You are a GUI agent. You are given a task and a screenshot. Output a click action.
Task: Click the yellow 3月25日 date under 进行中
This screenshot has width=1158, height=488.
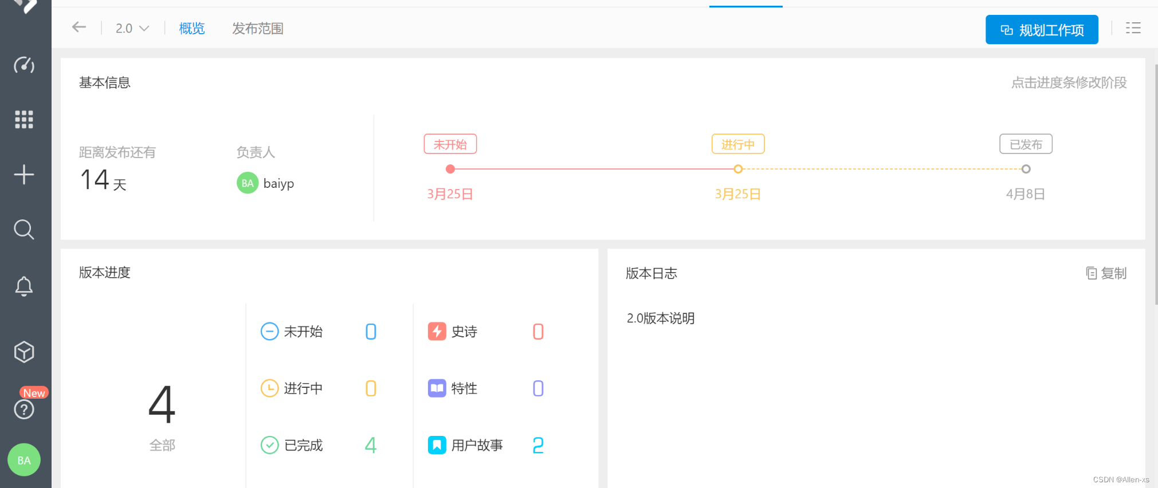(738, 194)
